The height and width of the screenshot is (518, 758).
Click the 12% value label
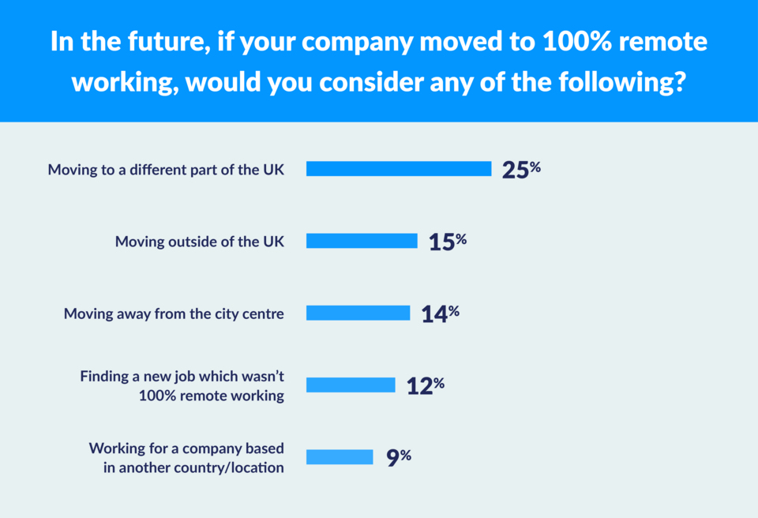tap(426, 385)
